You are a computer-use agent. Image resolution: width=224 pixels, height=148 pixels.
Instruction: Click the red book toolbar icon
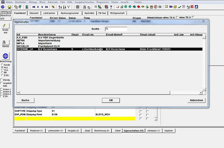pyautogui.click(x=139, y=7)
